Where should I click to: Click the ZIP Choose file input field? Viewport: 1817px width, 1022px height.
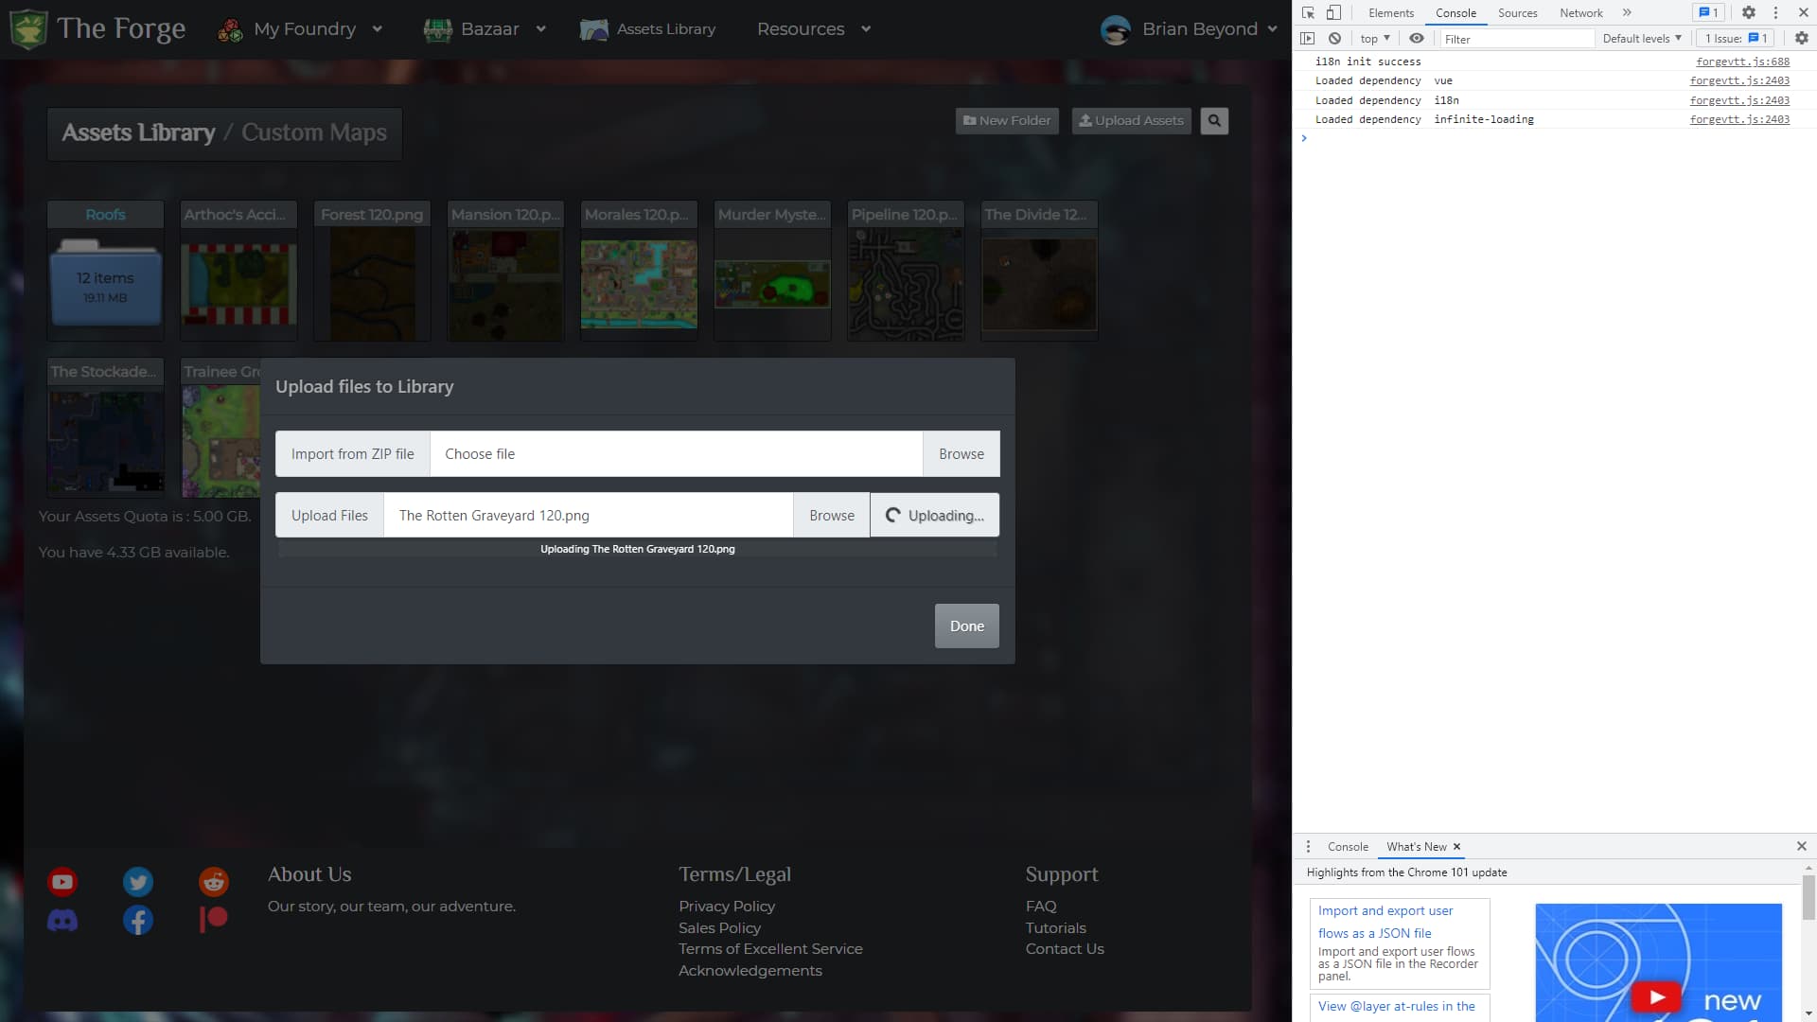point(676,454)
